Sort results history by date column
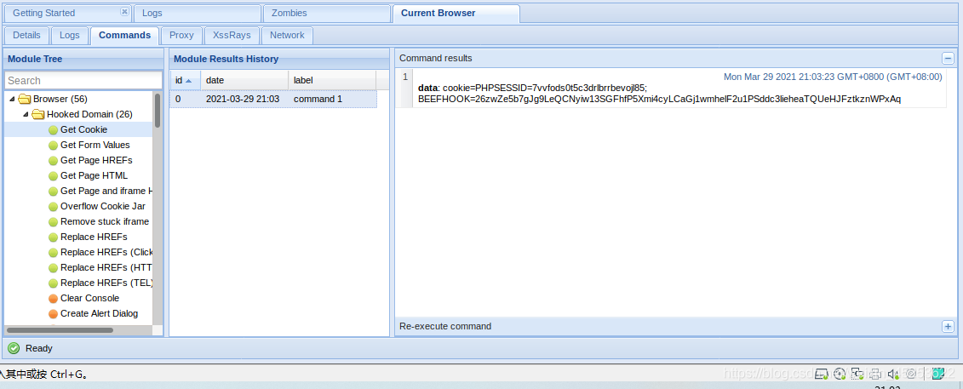 (244, 80)
